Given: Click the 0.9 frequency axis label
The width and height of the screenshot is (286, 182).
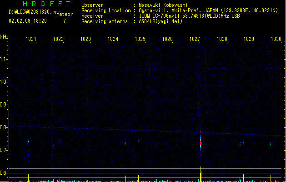Looking at the screenshot, I should click(4, 105).
